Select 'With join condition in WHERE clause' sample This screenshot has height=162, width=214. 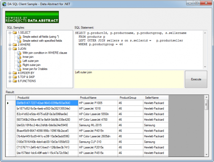(45, 53)
